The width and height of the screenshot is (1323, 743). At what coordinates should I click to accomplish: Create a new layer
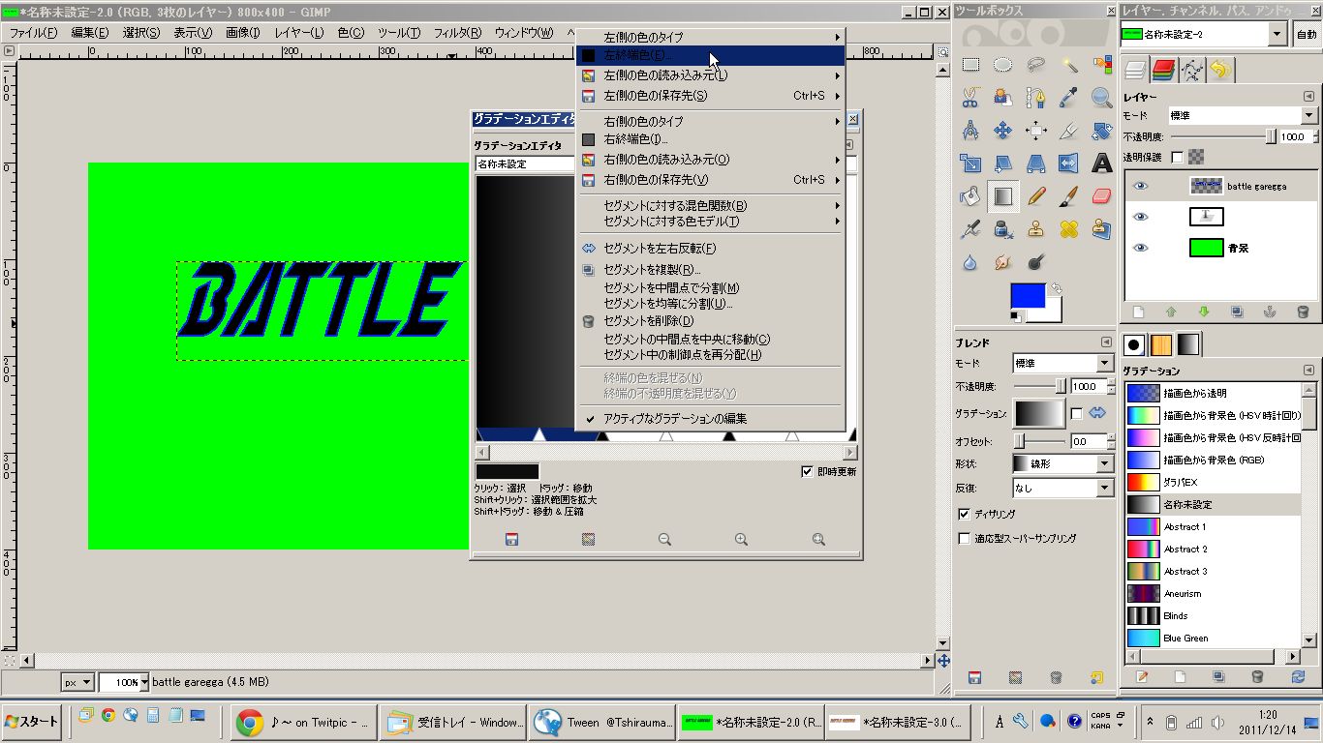point(1139,312)
